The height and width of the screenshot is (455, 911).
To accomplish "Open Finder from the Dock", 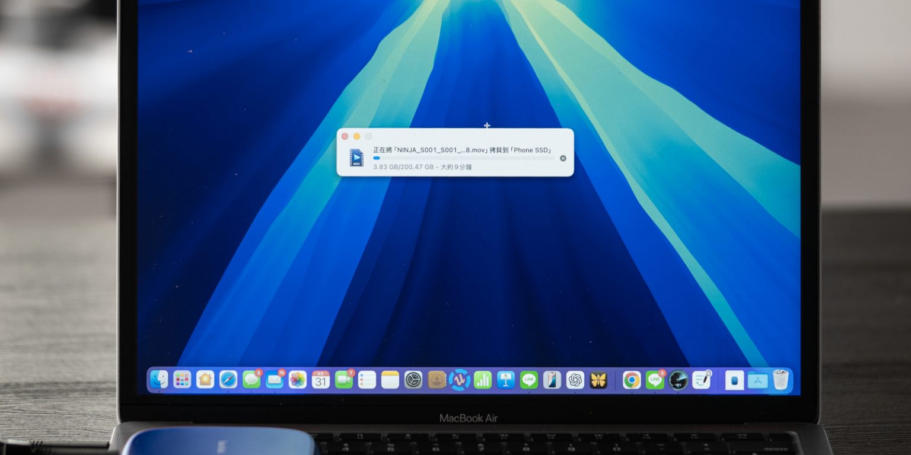I will click(159, 380).
